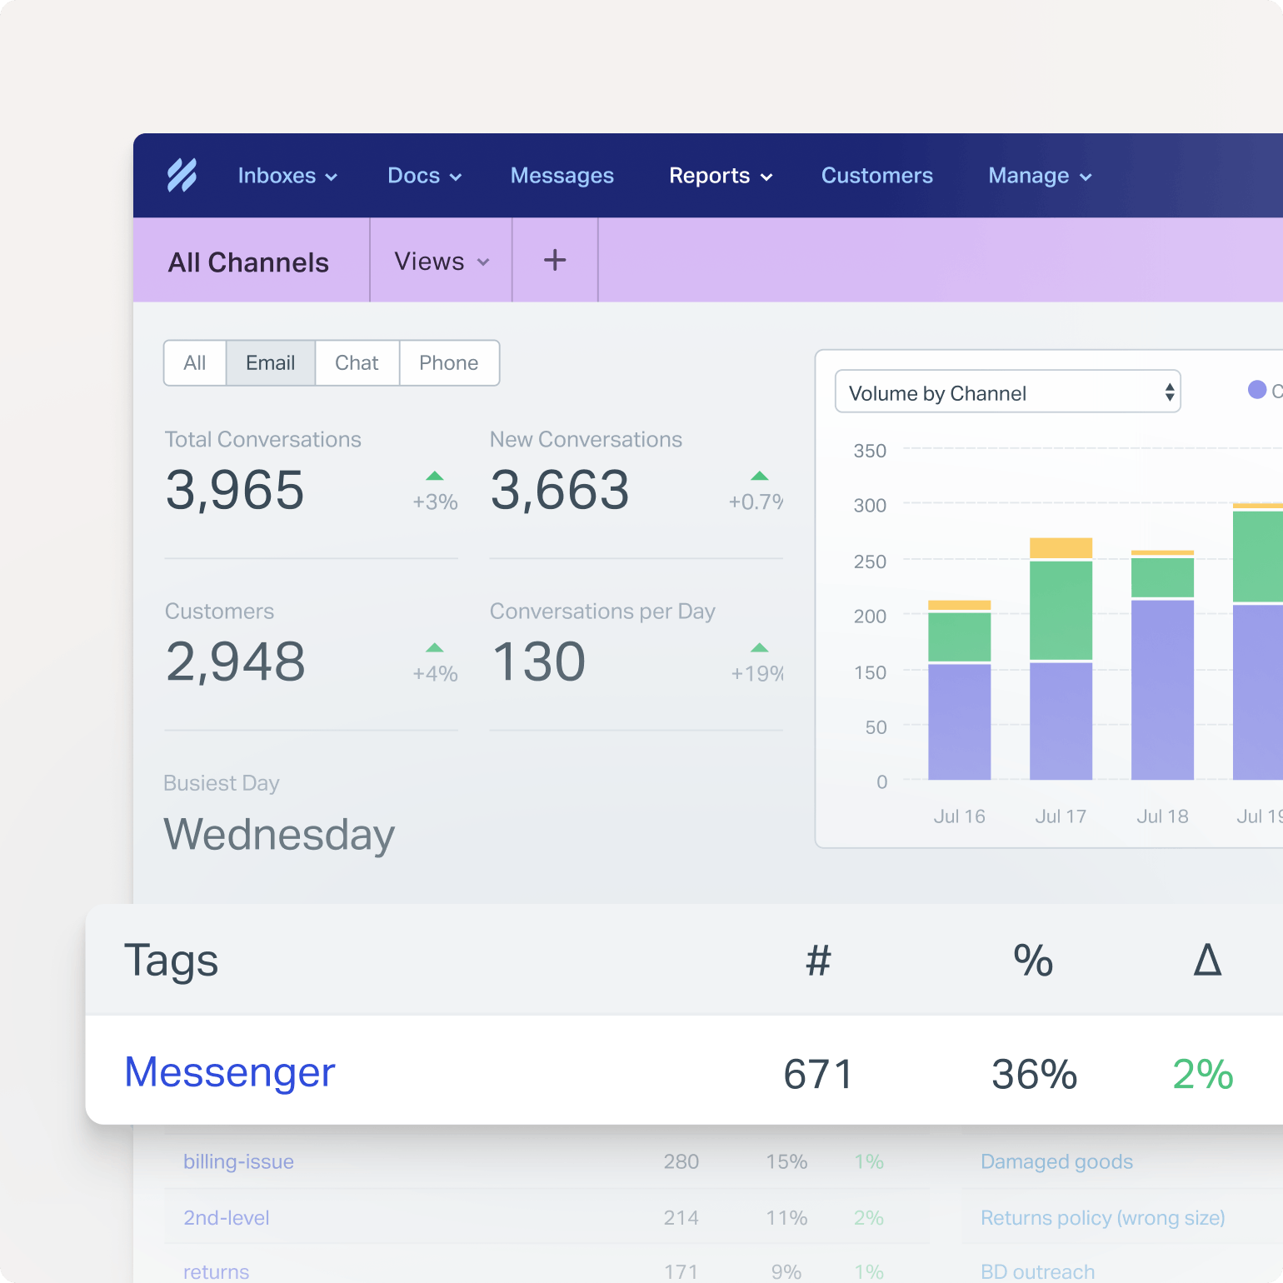Click the Conversations per Day value 130
The width and height of the screenshot is (1283, 1283).
[539, 661]
